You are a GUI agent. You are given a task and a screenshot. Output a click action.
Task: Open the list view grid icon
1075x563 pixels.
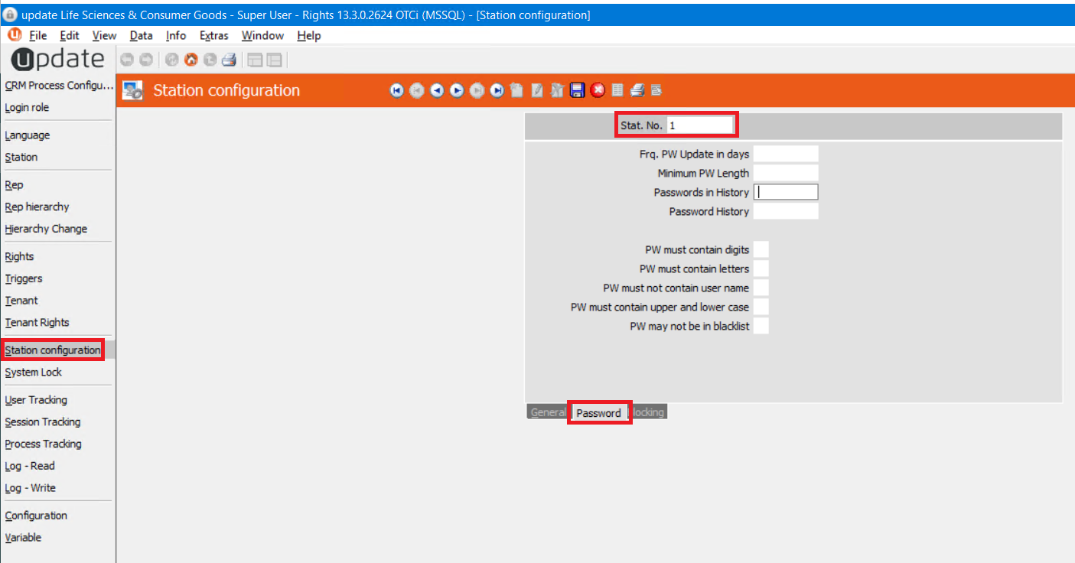coord(617,90)
